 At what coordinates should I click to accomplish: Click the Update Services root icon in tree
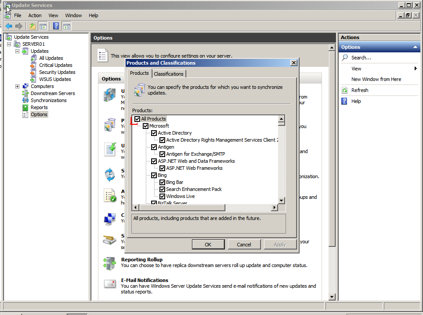9,37
